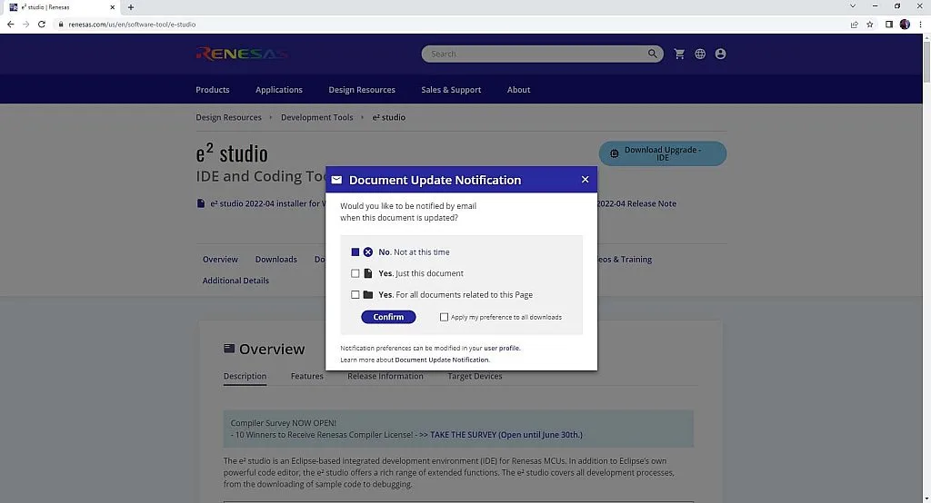Click the Renesas logo

pyautogui.click(x=242, y=54)
